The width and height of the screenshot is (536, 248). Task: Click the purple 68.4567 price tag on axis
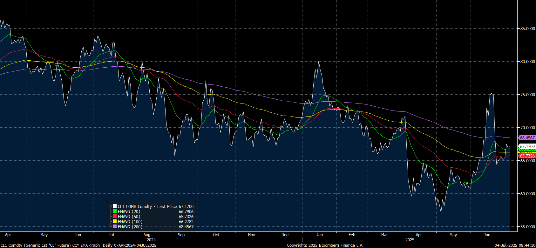[527, 138]
